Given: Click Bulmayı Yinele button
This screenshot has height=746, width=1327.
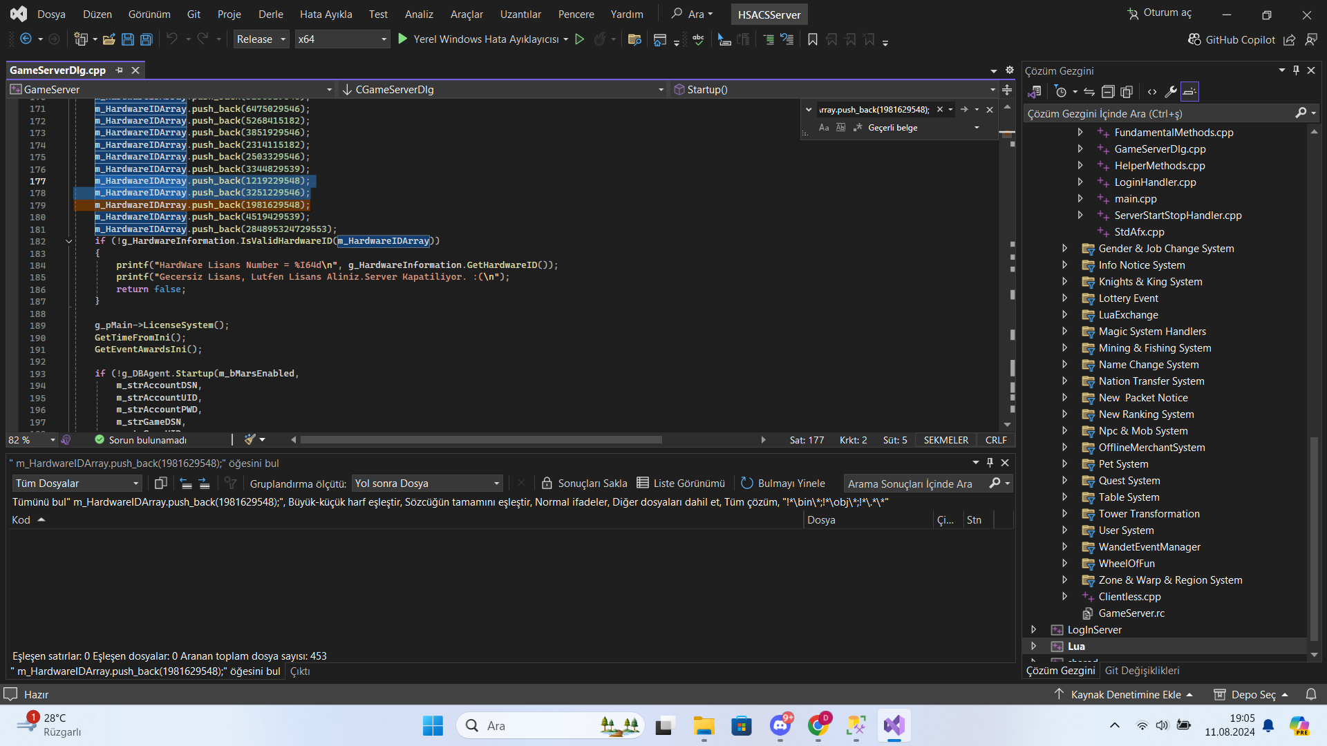Looking at the screenshot, I should click(783, 484).
